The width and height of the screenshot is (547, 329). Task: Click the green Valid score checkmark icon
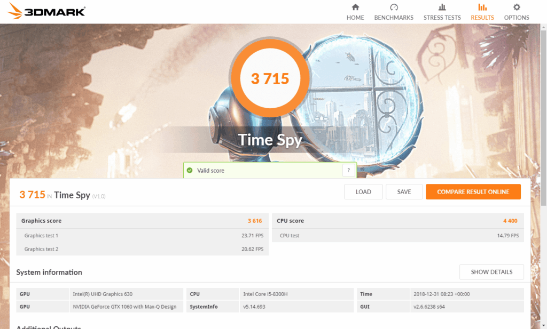coord(189,171)
